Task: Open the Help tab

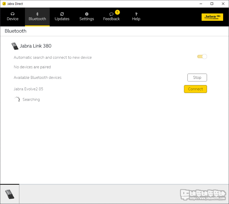Action: (136, 17)
